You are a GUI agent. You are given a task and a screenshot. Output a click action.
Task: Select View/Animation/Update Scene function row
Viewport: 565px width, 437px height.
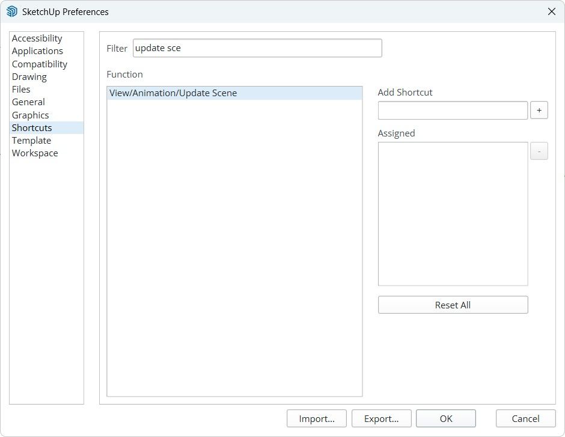[234, 93]
